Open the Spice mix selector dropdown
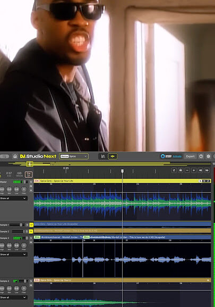215x307 pixels. (x=74, y=156)
